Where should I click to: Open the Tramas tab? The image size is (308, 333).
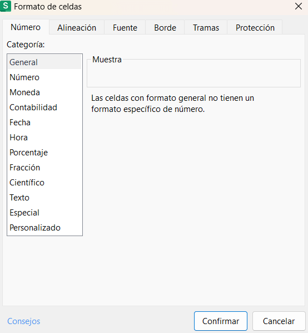tap(206, 28)
